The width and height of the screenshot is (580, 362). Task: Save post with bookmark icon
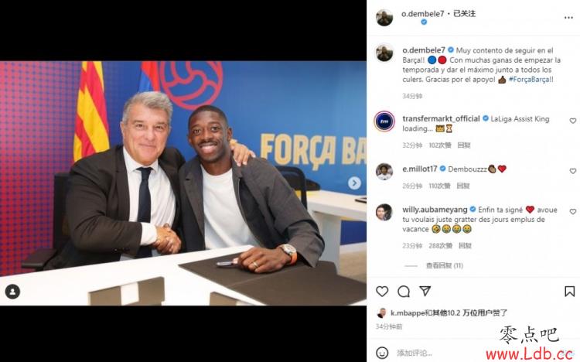point(569,292)
